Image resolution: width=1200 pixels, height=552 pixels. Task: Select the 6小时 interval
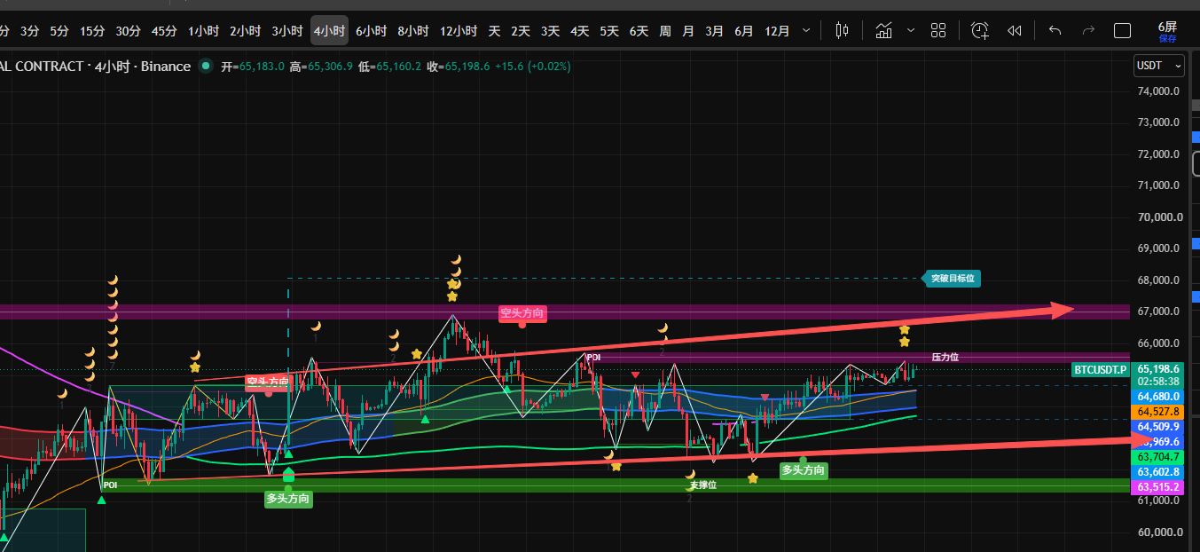371,30
